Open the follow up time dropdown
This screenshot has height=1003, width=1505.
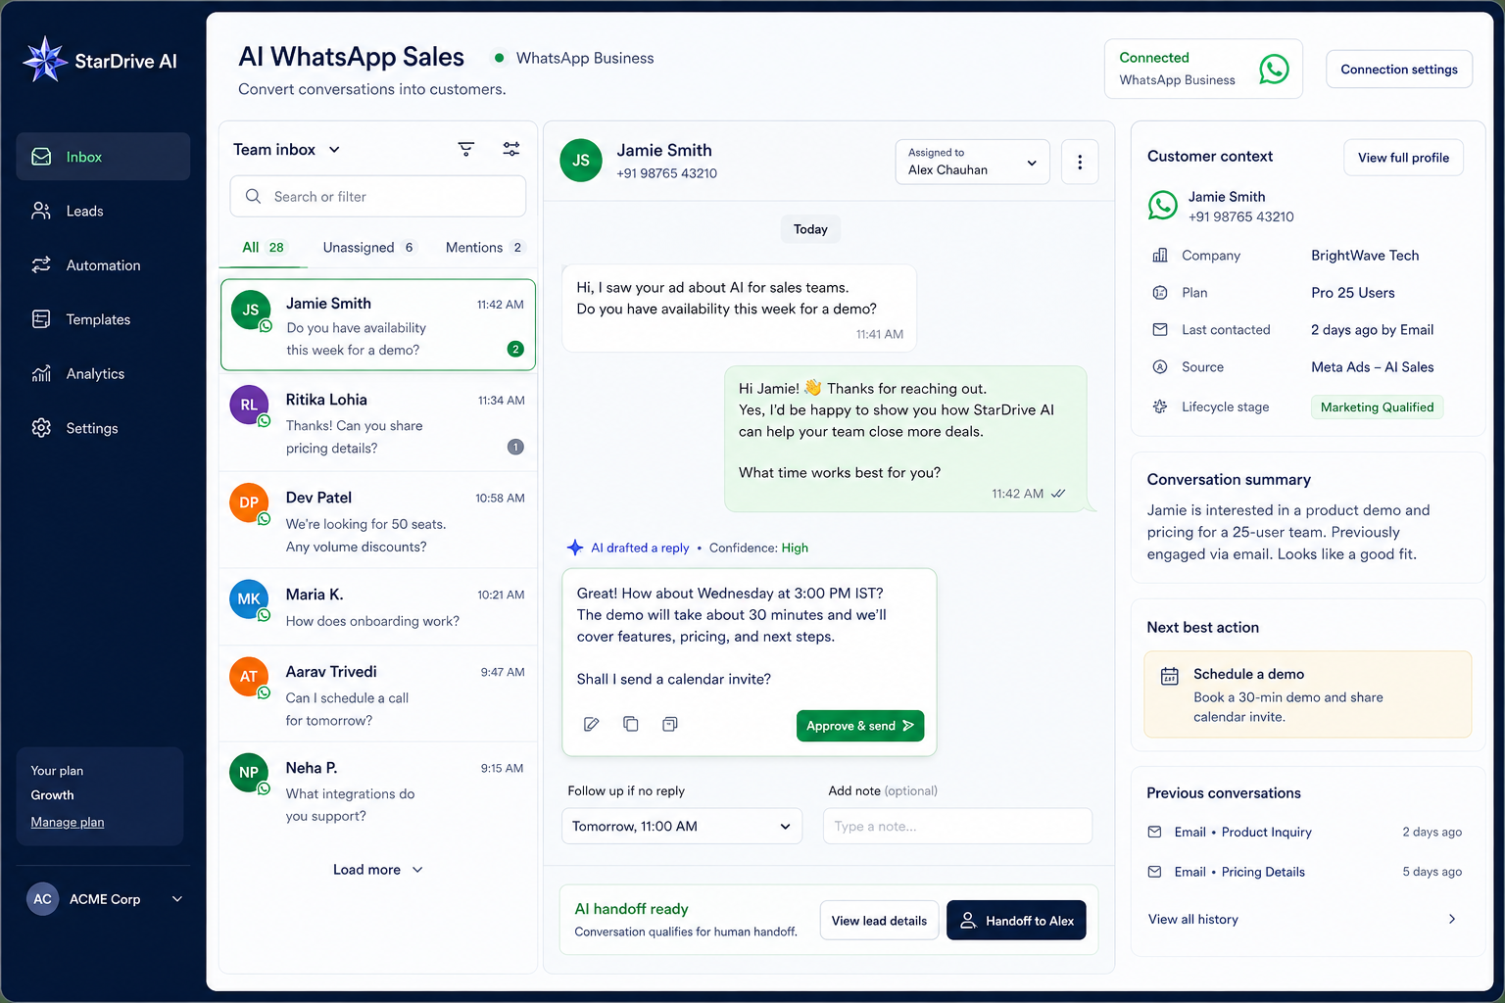682,827
